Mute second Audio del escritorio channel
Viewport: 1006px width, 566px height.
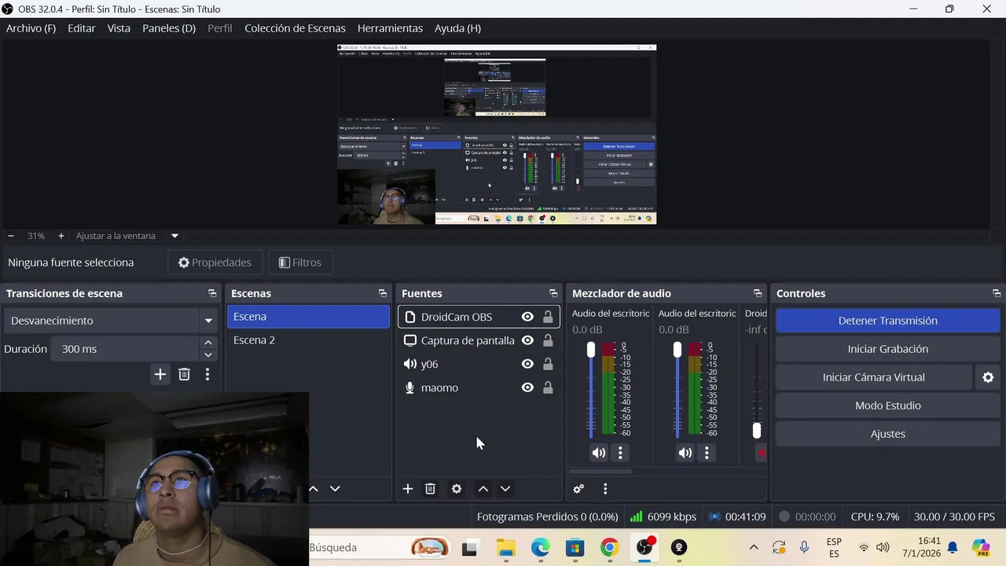[685, 453]
